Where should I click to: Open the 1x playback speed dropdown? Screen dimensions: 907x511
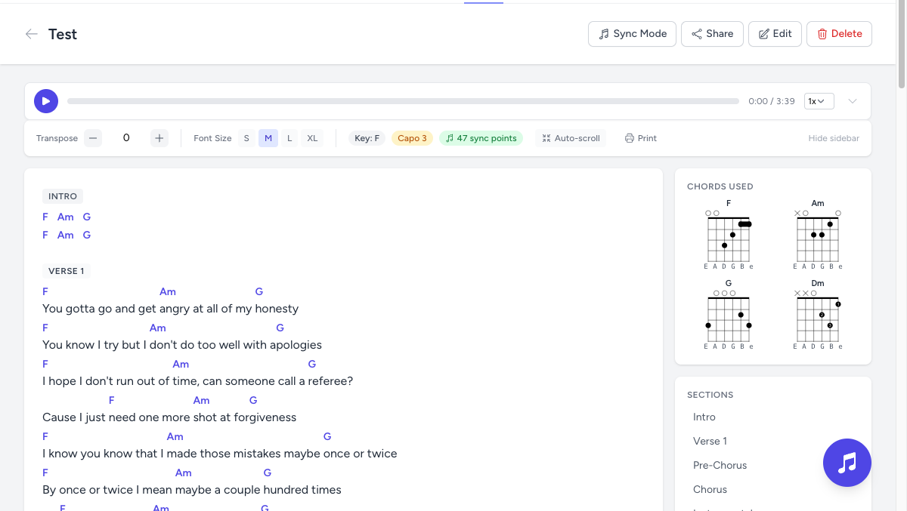819,100
